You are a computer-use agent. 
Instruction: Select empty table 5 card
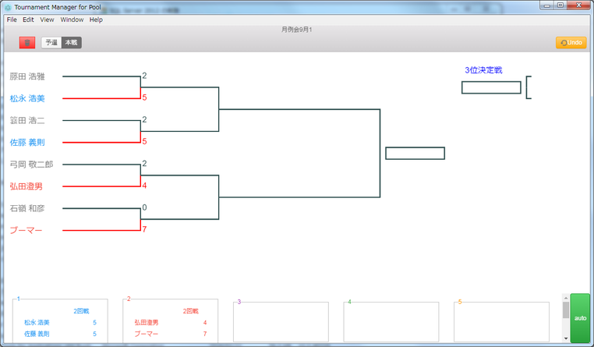pos(501,322)
